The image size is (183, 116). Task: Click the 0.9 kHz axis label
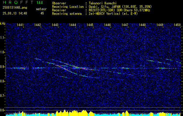tap(2, 67)
